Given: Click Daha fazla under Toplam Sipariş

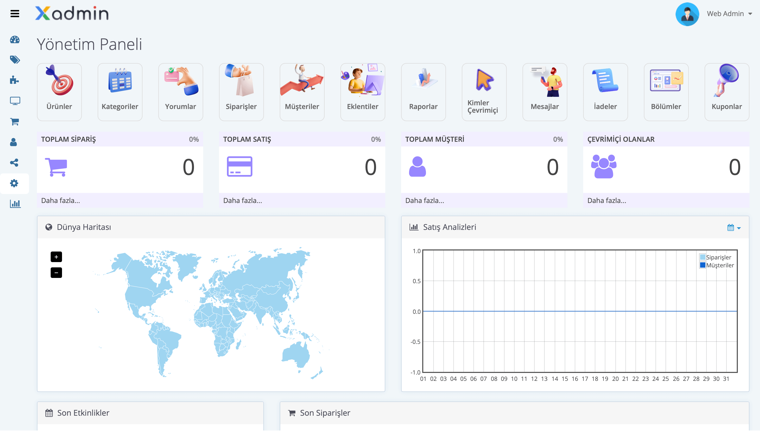Looking at the screenshot, I should (60, 200).
